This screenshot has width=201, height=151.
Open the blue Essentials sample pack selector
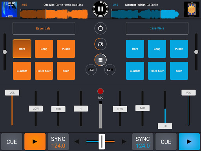coord(157,28)
